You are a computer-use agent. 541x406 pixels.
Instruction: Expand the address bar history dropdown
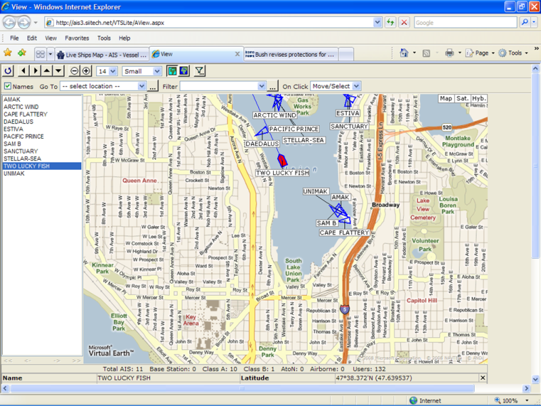[377, 23]
